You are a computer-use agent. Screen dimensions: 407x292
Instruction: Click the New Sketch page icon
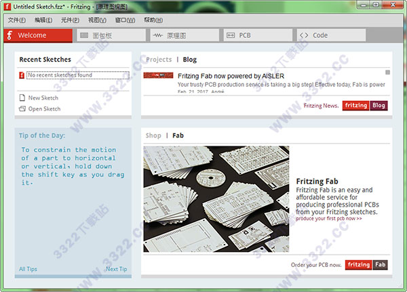[x=22, y=98]
